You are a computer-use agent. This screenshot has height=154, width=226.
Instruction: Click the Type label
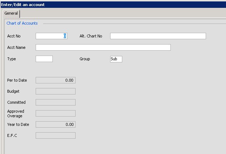point(11,59)
